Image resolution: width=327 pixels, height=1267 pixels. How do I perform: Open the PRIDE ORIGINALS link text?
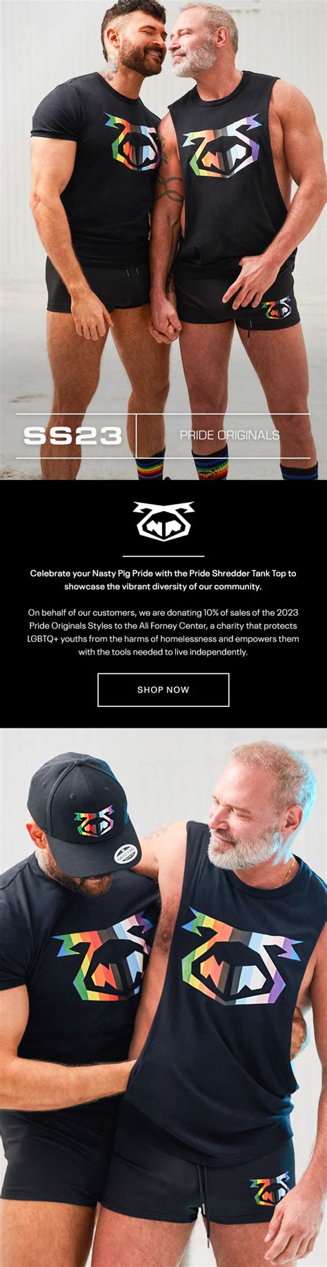(230, 435)
